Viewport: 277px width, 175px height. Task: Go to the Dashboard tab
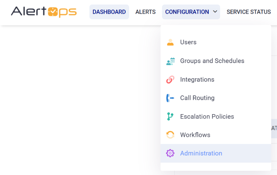click(x=109, y=12)
